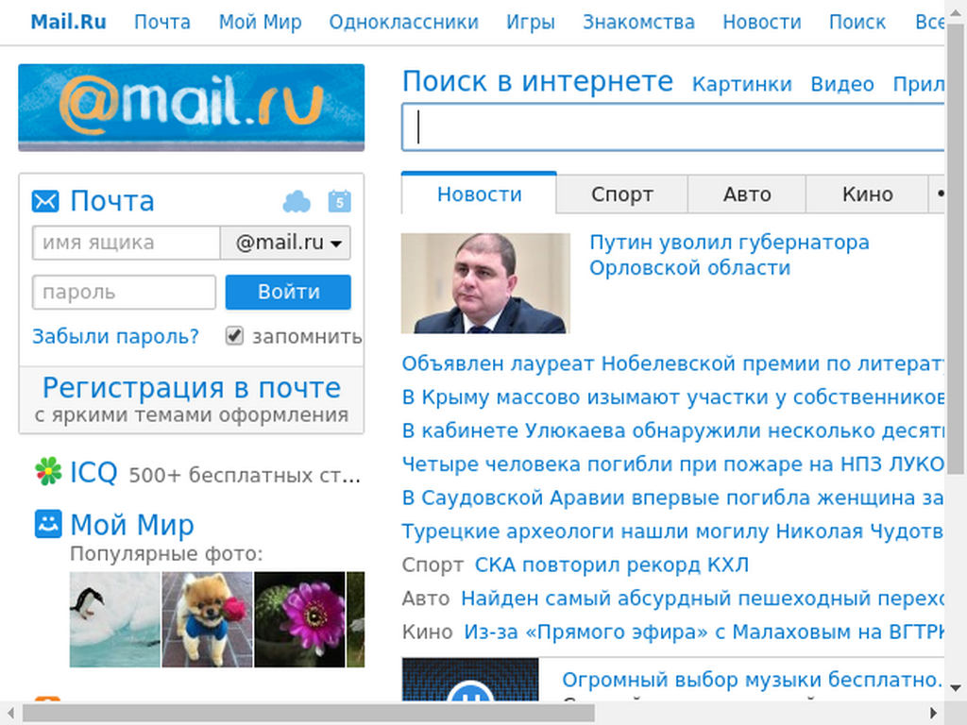Viewport: 967px width, 725px height.
Task: Open the Картинки search link
Action: click(x=742, y=84)
